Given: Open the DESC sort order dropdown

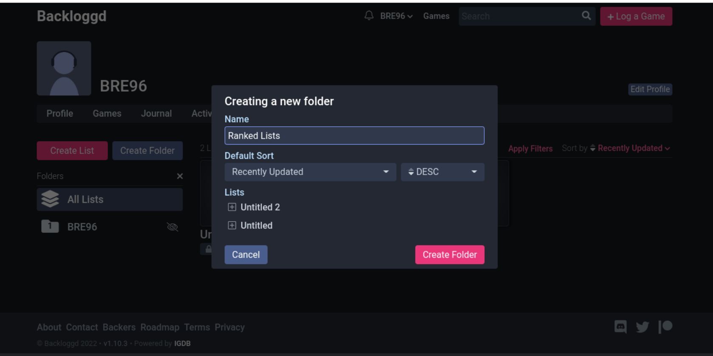Looking at the screenshot, I should point(443,172).
